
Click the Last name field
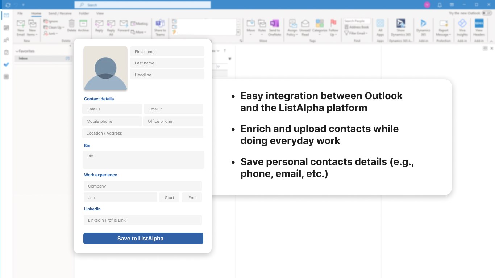coord(167,63)
